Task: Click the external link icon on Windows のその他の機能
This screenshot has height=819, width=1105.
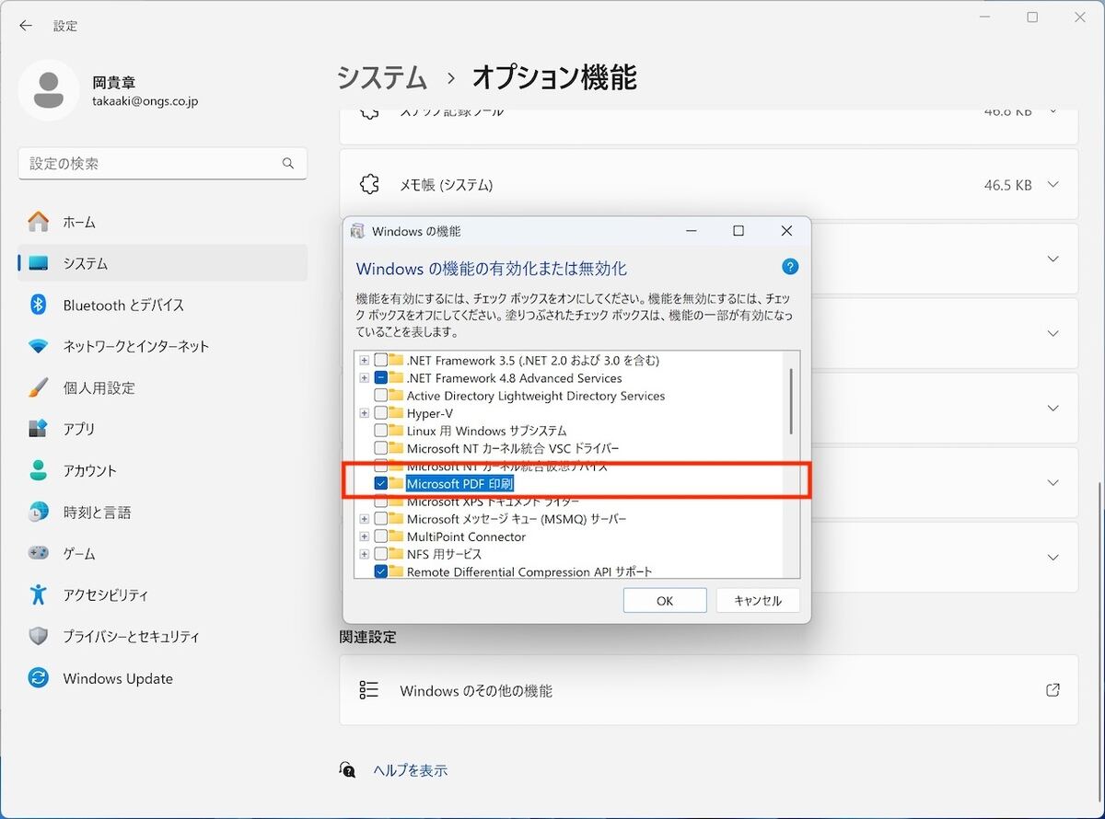Action: point(1053,690)
